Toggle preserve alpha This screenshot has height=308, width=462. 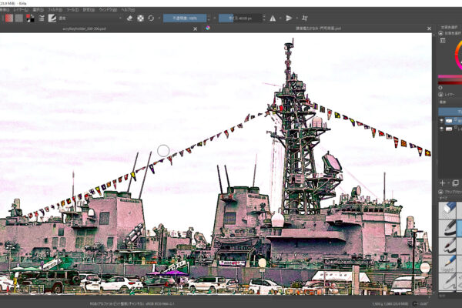141,18
